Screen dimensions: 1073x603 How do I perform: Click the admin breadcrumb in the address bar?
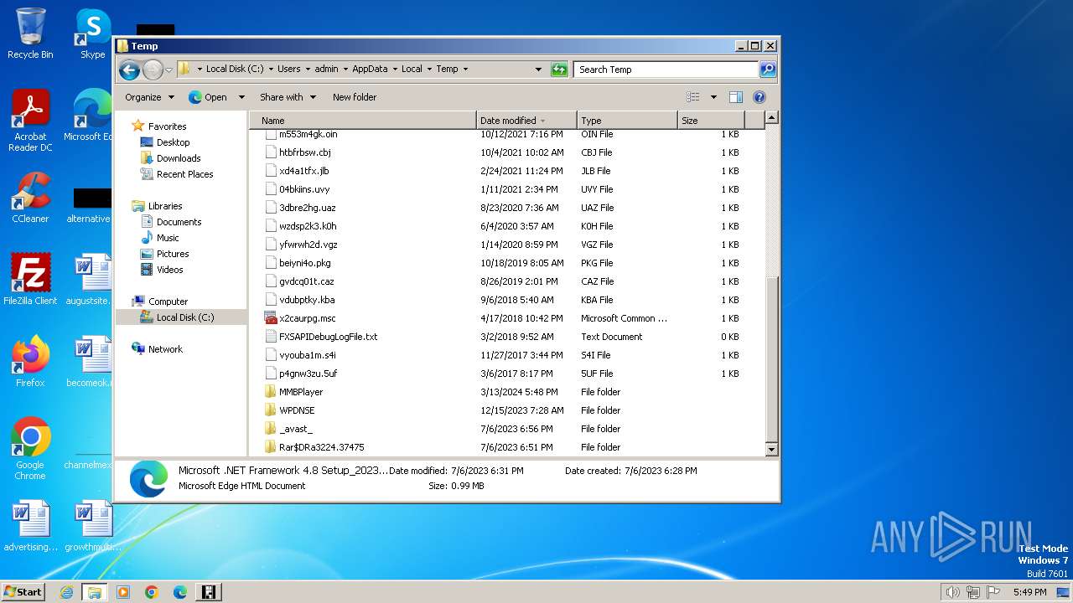pyautogui.click(x=326, y=70)
